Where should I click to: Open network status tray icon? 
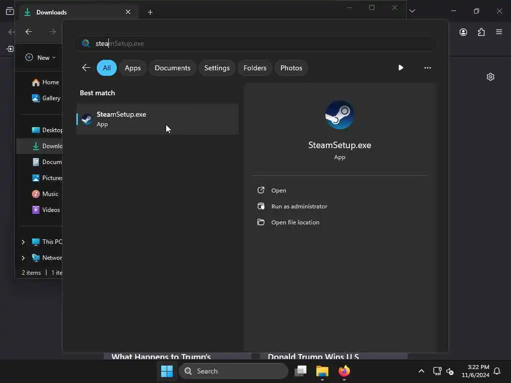(437, 371)
